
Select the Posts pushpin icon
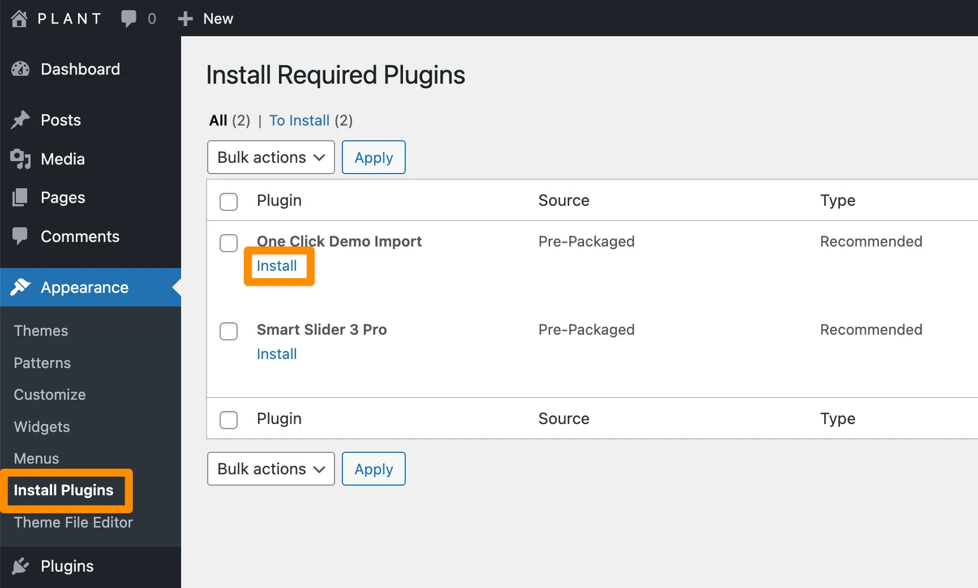click(20, 120)
